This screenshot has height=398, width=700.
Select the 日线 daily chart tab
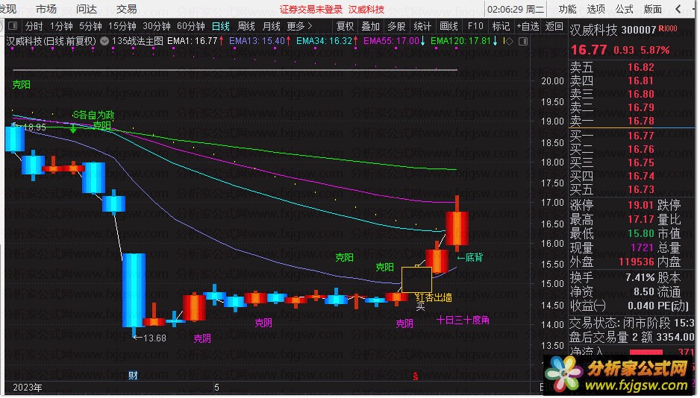tap(221, 26)
